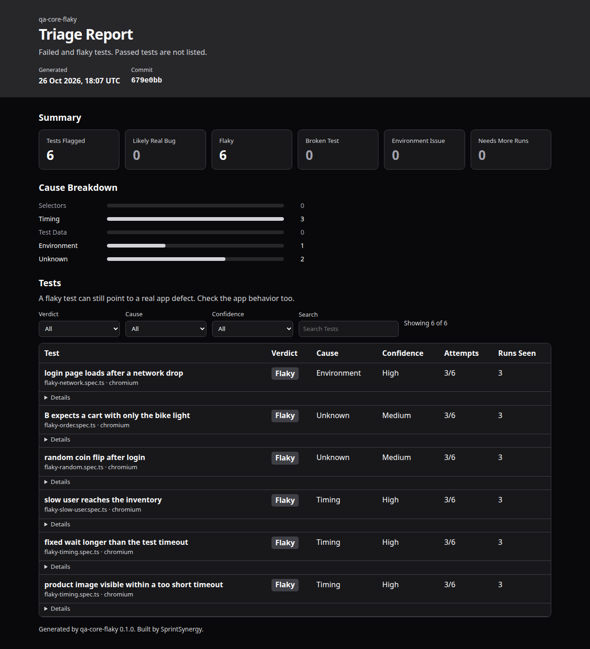
Task: Click commit hash 679e0bb
Action: tap(147, 80)
